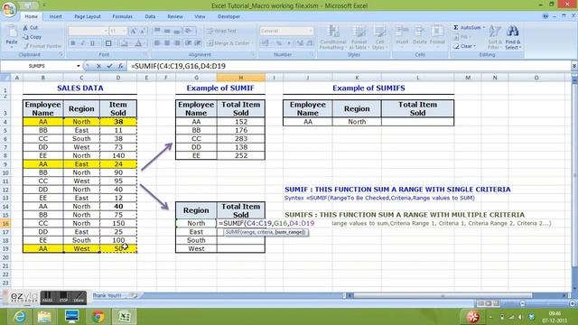Toggle italic formatting

82,43
